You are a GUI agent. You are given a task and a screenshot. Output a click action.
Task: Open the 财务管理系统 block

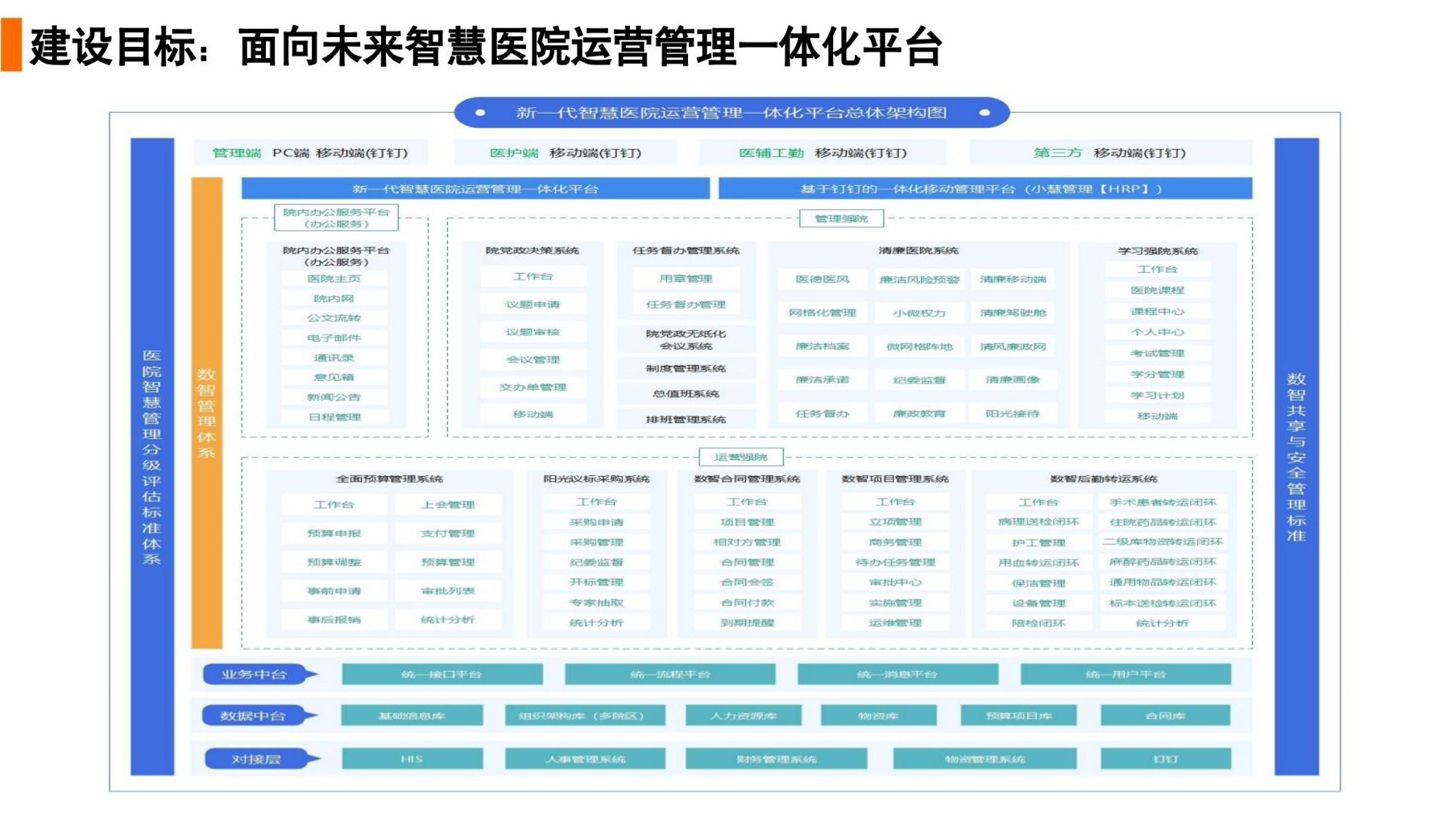(777, 759)
